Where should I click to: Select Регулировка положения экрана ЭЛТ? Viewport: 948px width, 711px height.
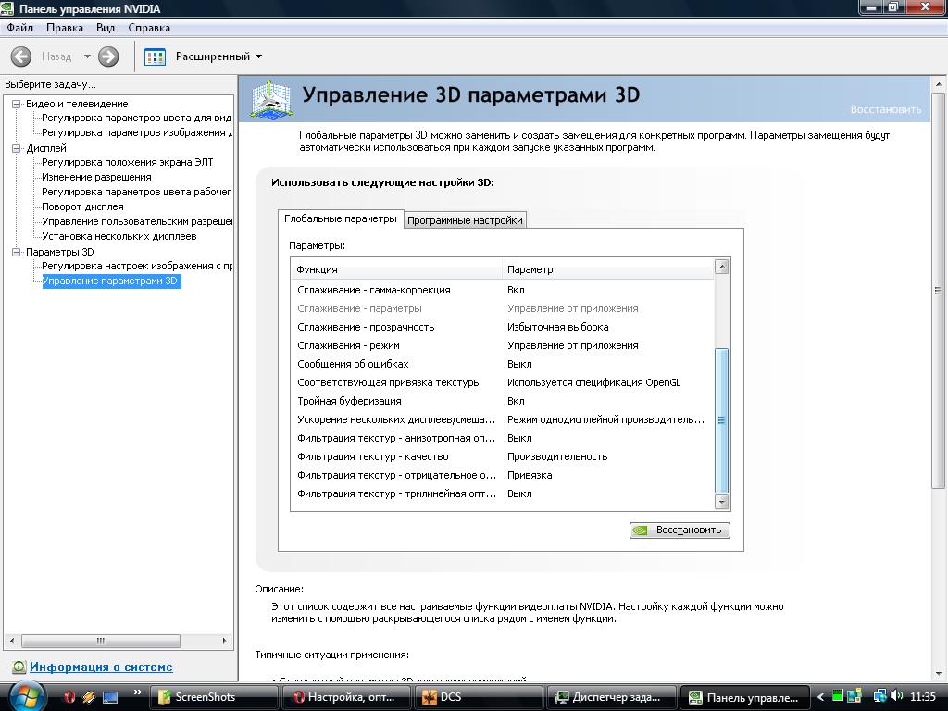128,162
